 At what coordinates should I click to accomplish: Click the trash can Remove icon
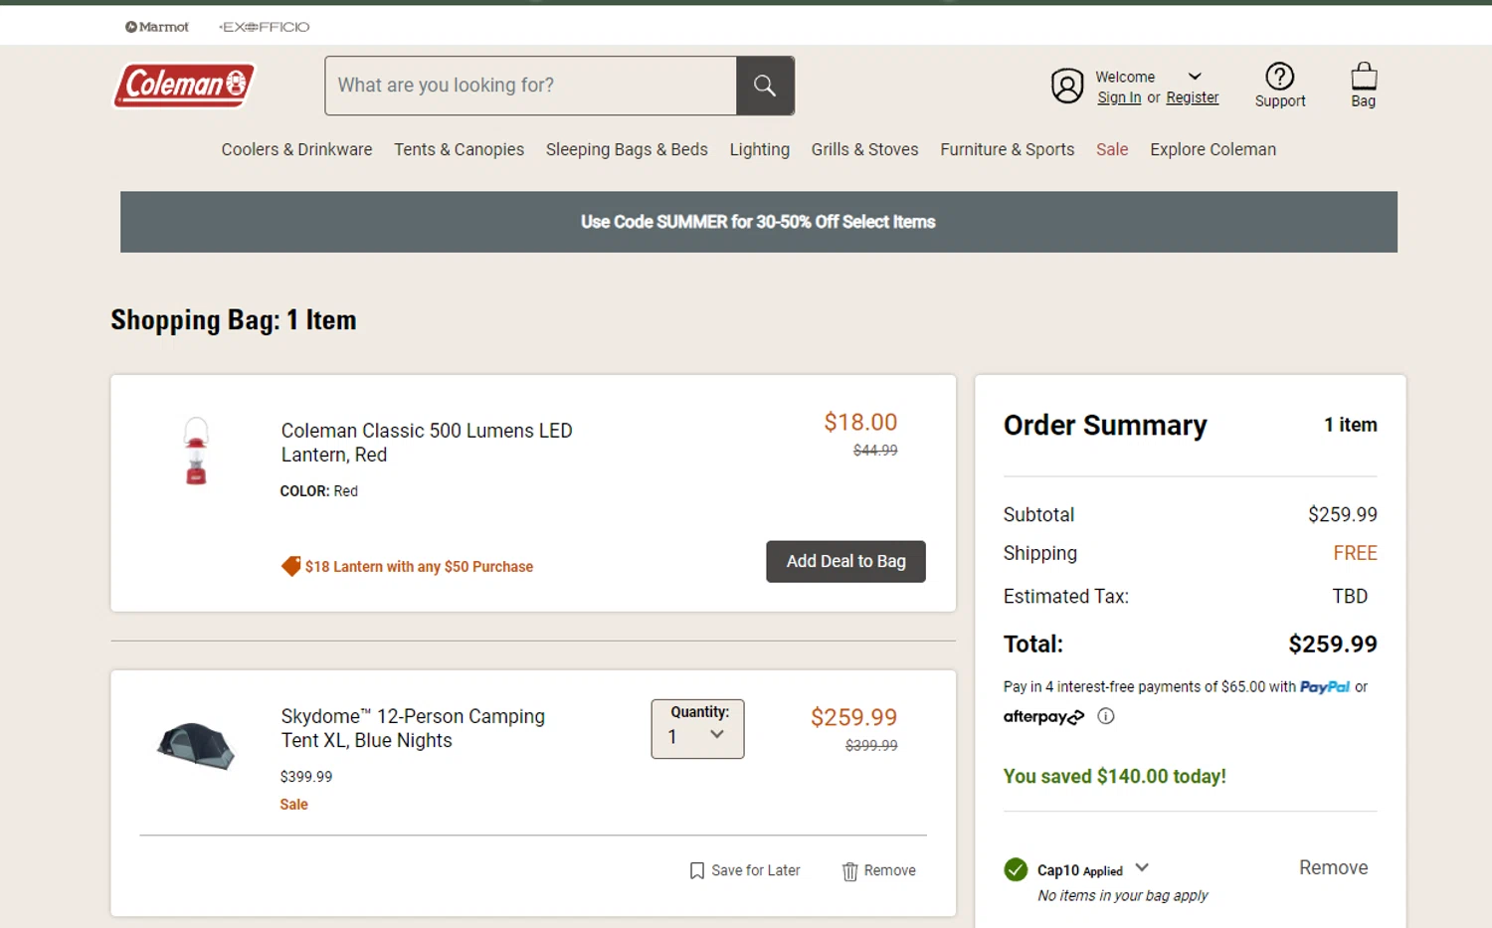coord(849,871)
